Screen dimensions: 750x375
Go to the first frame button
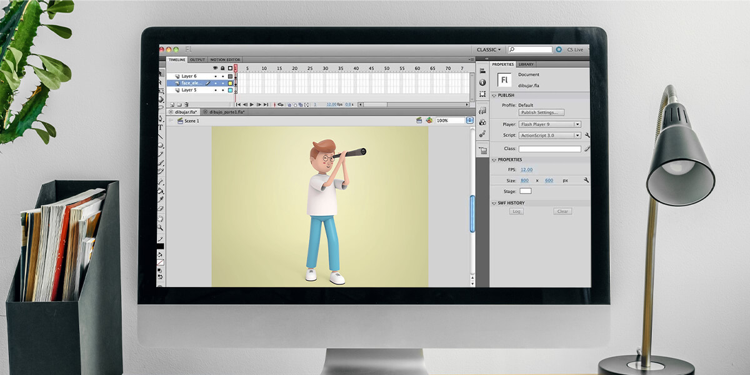238,104
